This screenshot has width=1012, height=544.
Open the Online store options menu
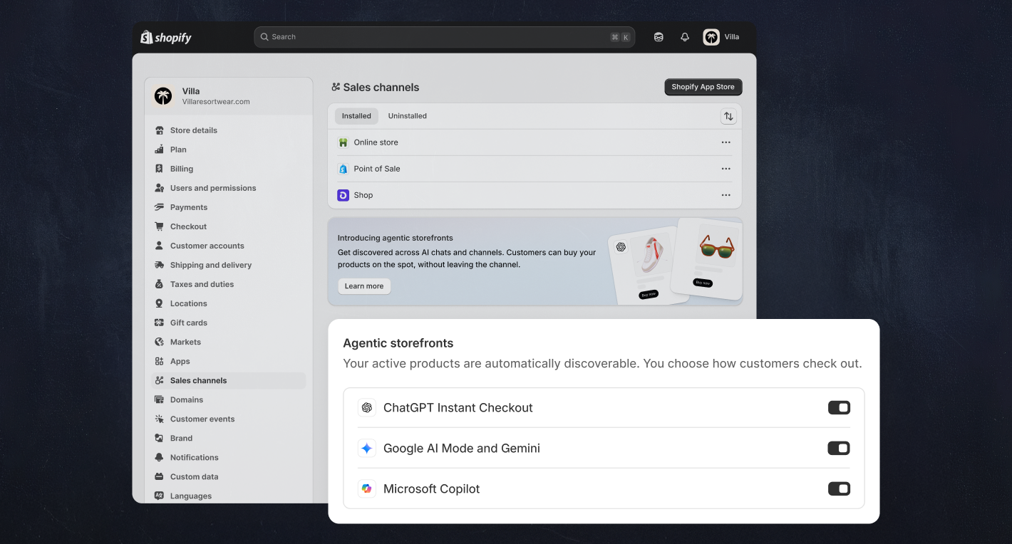coord(726,142)
